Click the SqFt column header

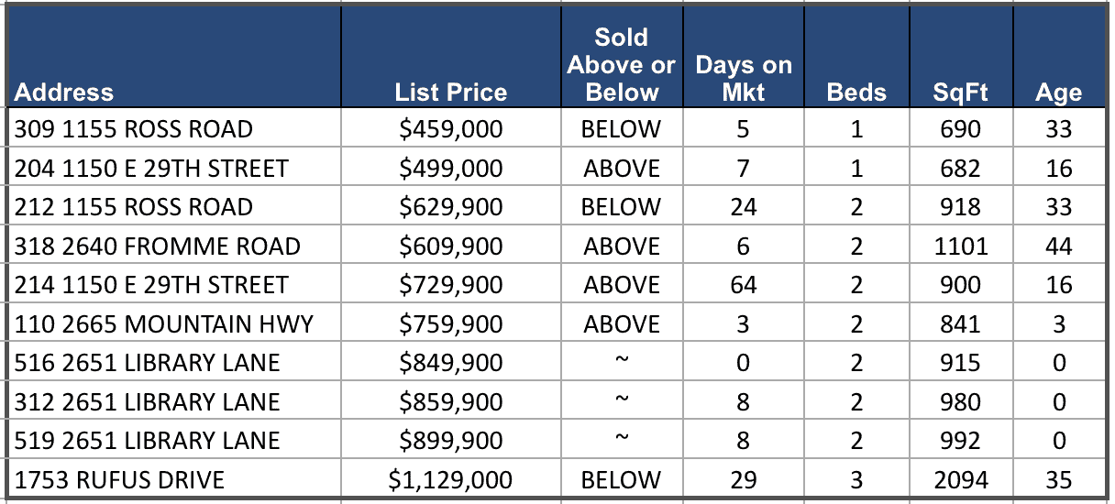tap(960, 93)
